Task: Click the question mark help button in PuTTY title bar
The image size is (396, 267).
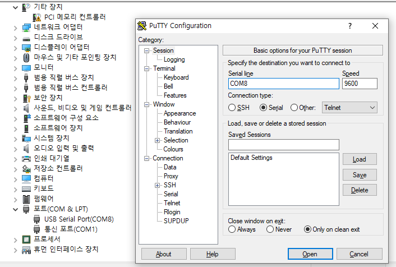Action: point(350,26)
